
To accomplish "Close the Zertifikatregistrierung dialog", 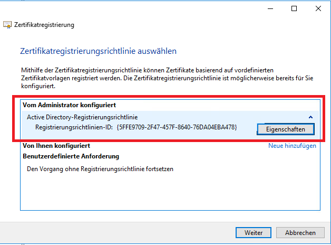I will [318, 8].
